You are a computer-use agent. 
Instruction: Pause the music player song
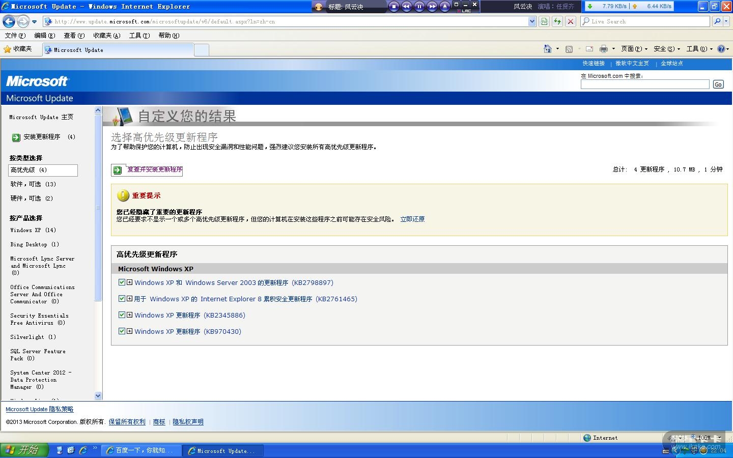pyautogui.click(x=419, y=7)
